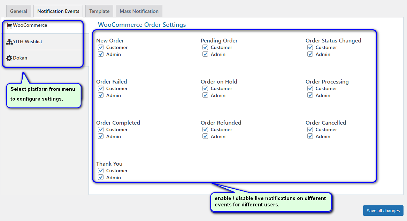Toggle Customer checkbox under Order on Hold
This screenshot has width=407, height=221.
[x=205, y=88]
